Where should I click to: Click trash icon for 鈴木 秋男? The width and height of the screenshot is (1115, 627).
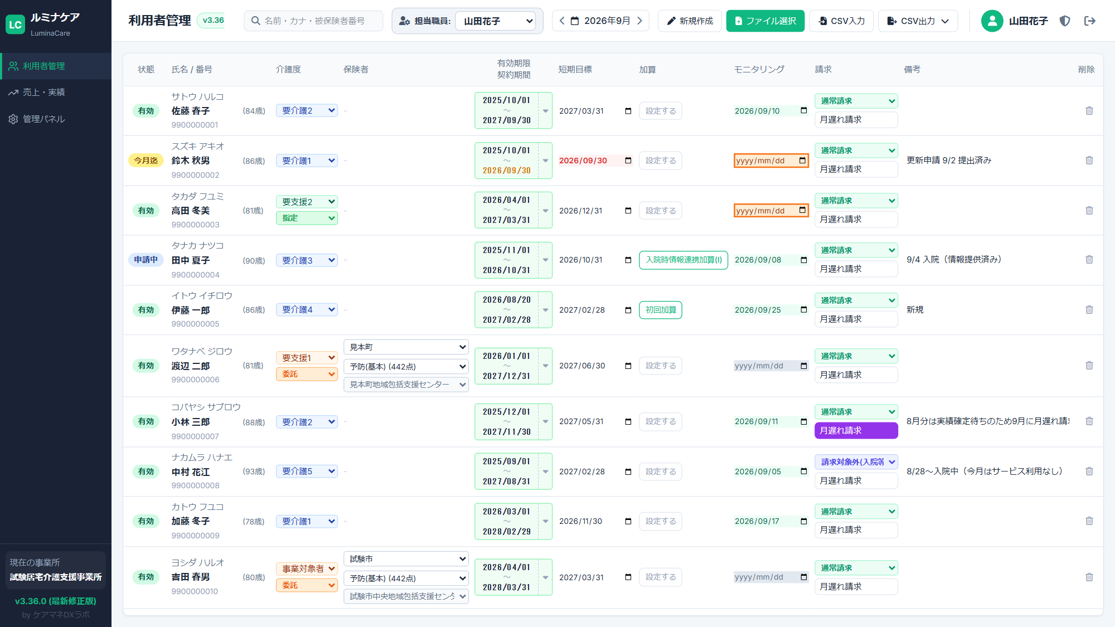click(x=1089, y=161)
